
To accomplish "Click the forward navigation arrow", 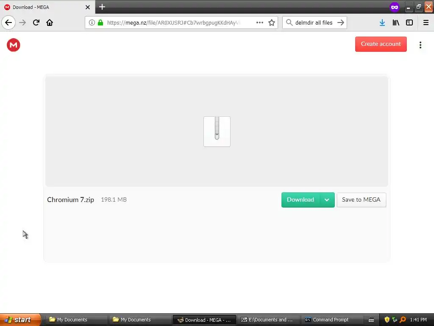I will pos(22,22).
